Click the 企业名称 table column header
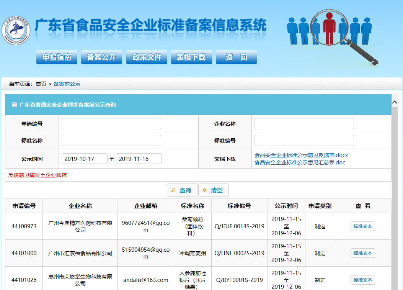403x290 pixels. [x=80, y=206]
